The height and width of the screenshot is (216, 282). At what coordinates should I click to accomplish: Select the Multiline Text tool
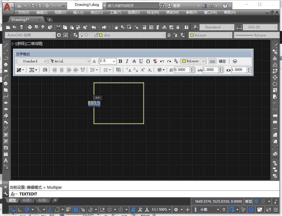click(6, 161)
